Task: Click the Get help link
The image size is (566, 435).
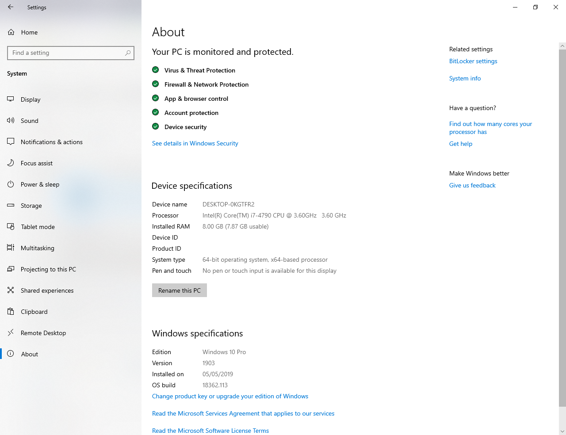Action: pos(461,144)
